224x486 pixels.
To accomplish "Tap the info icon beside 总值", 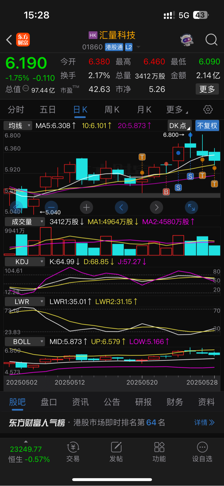I will (x=26, y=89).
